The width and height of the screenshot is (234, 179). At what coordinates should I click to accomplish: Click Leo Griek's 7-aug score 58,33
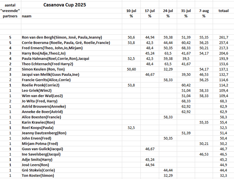tap(204, 91)
